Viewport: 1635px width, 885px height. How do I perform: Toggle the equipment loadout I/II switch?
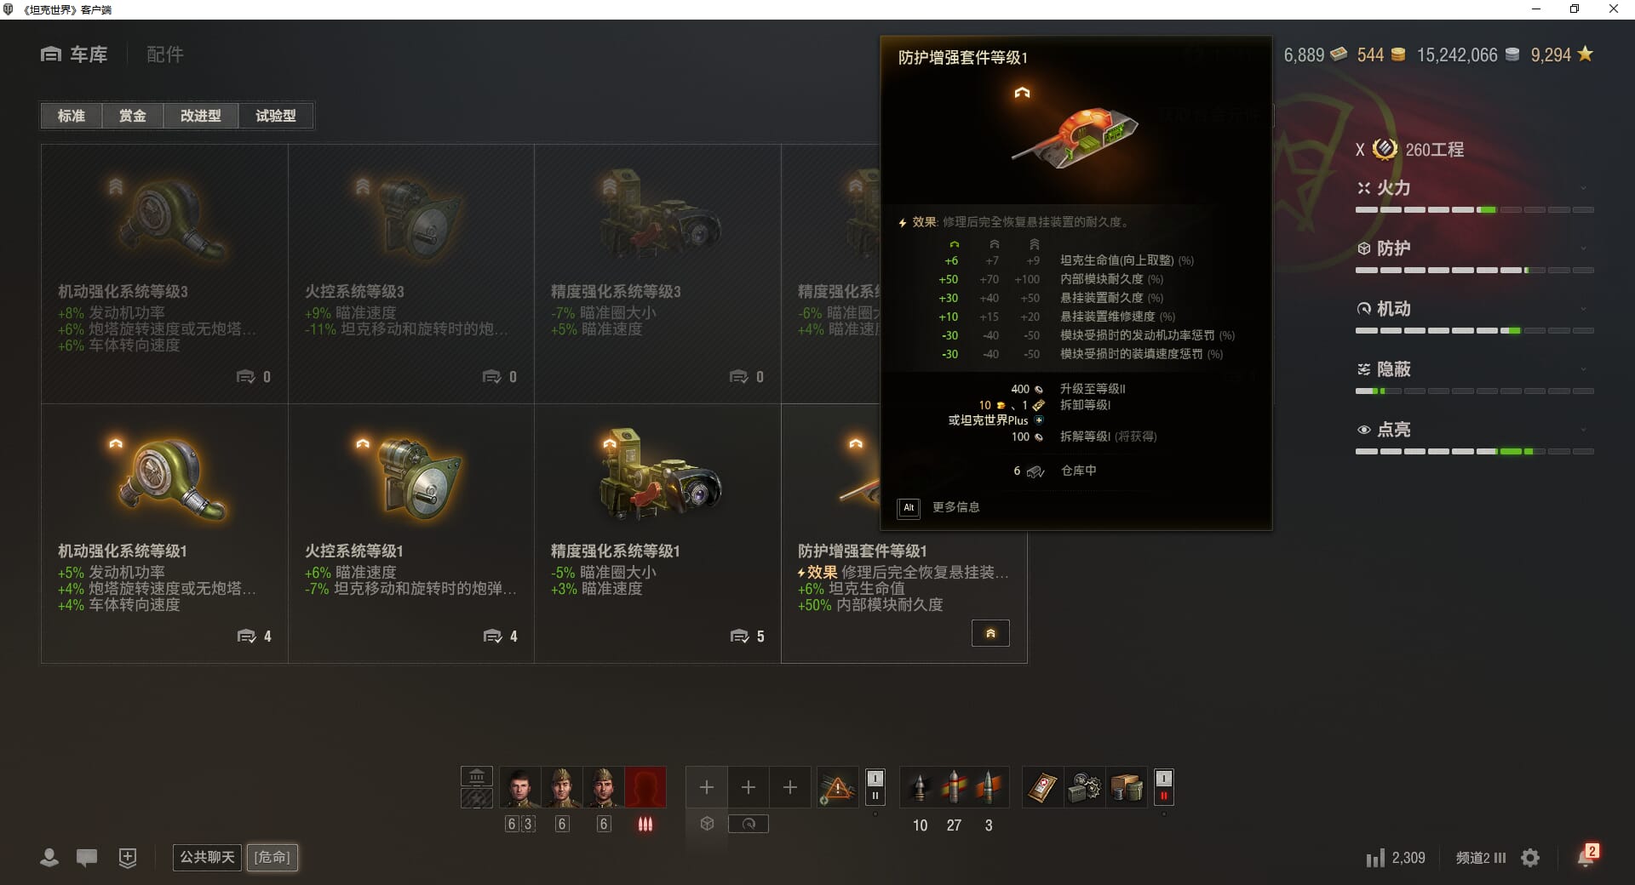(875, 787)
